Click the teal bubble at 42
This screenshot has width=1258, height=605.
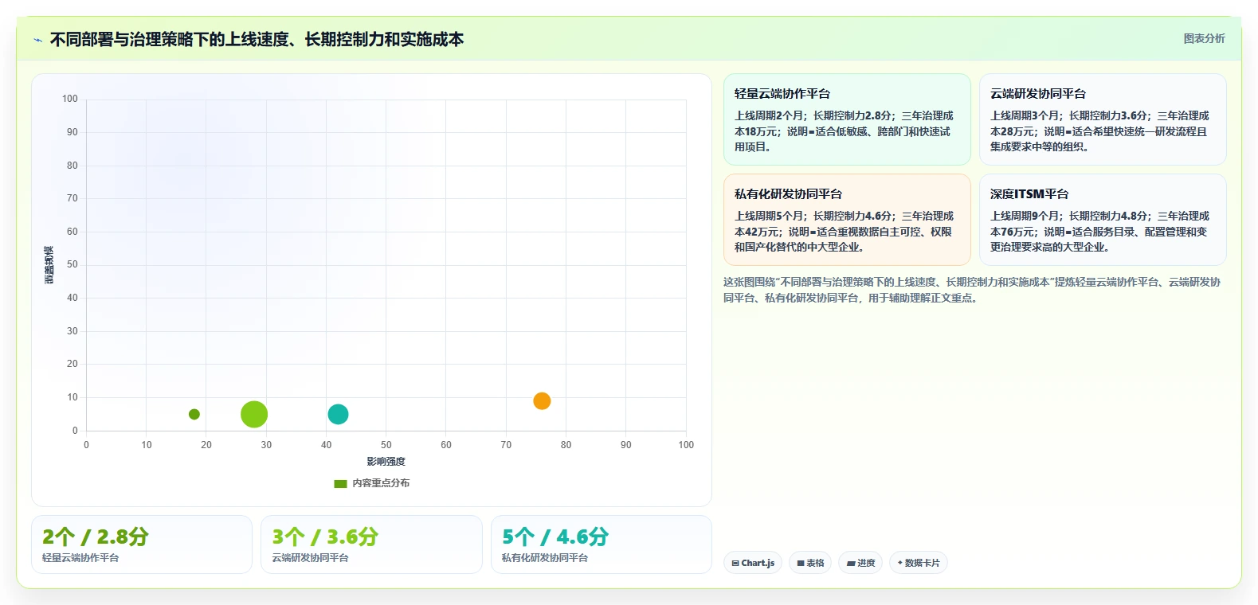(x=338, y=414)
